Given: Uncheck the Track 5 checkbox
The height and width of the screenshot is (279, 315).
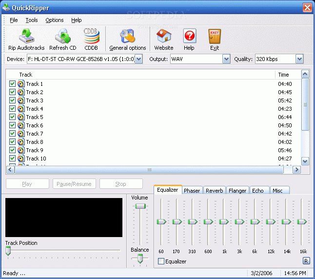Looking at the screenshot, I should click(x=12, y=117).
